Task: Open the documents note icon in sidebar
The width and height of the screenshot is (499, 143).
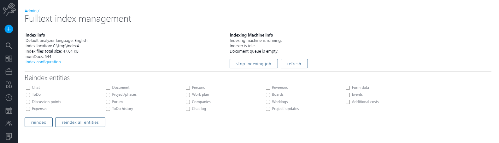Action: [9, 136]
